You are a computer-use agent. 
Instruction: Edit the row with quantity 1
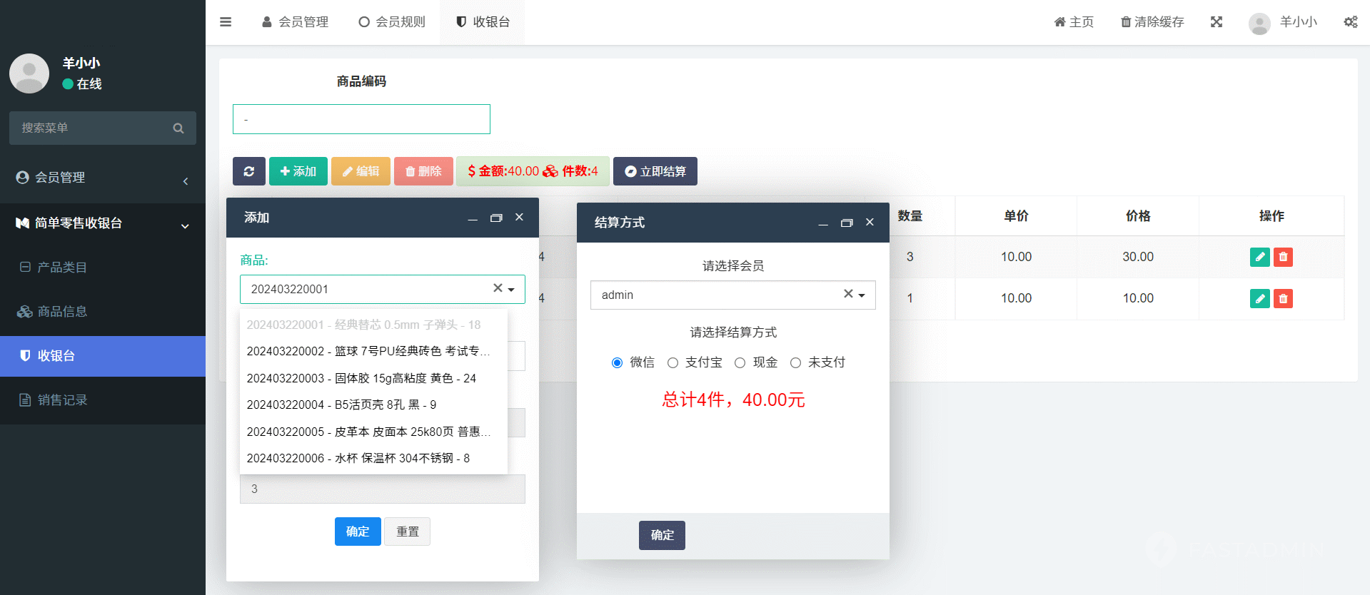(x=1260, y=298)
